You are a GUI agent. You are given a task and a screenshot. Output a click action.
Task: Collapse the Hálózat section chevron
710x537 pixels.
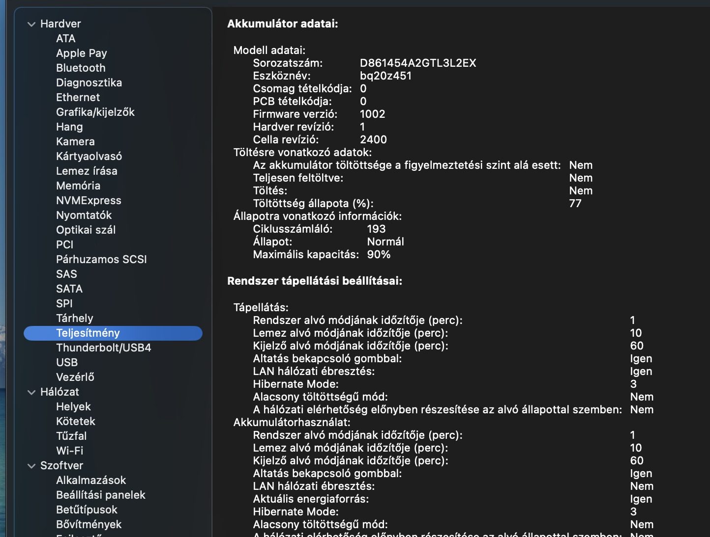tap(31, 392)
